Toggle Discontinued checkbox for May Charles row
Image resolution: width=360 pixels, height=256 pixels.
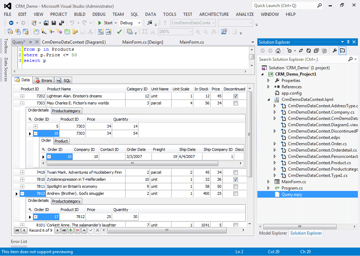(236, 103)
